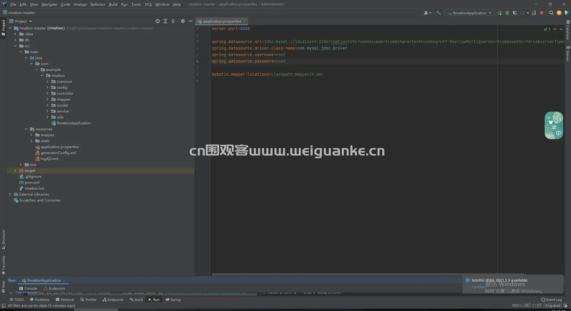
Task: Click Select Opened File crosshair icon
Action: pos(158,21)
